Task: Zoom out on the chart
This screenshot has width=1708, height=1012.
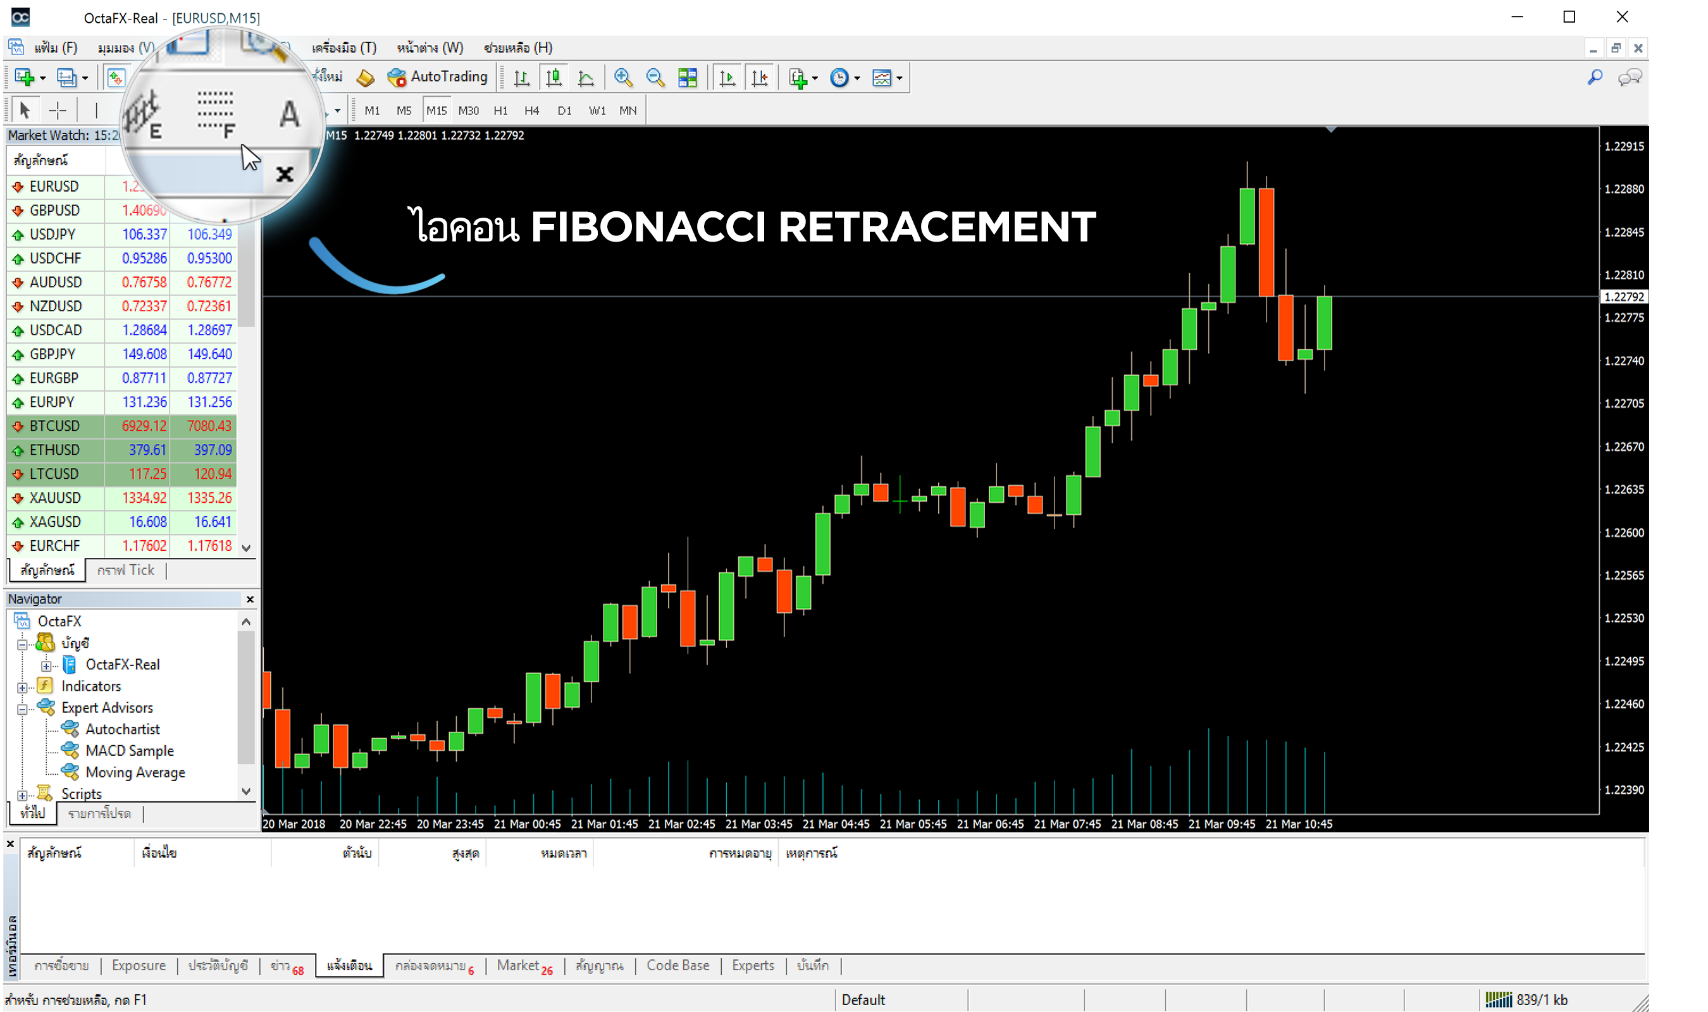Action: click(655, 78)
